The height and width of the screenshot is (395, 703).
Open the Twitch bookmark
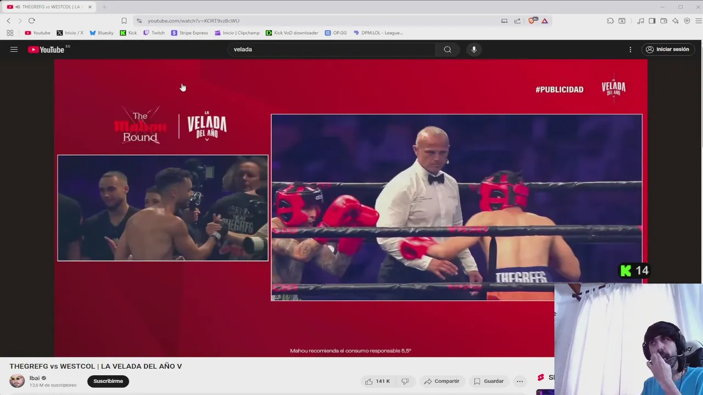click(x=154, y=33)
